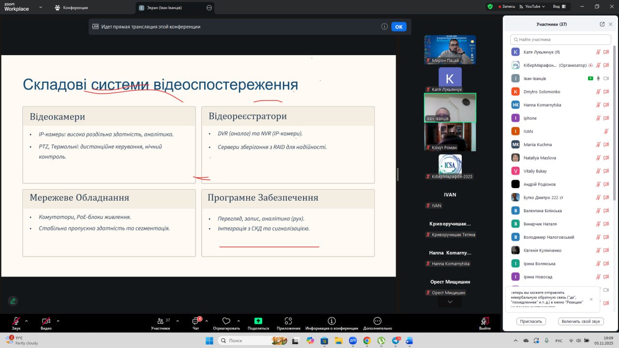Unmute microphone with the Звук button

click(x=16, y=321)
